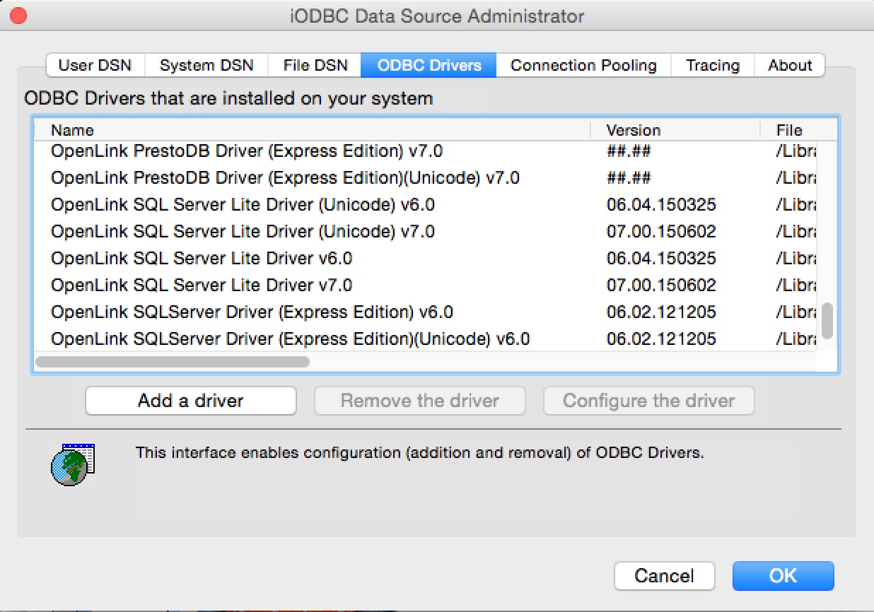Confirm with the OK button
This screenshot has height=612, width=874.
(783, 576)
